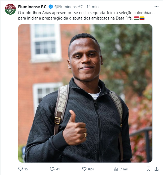Click the blue verified badge
Screen dimensions: 163x175
pos(51,7)
